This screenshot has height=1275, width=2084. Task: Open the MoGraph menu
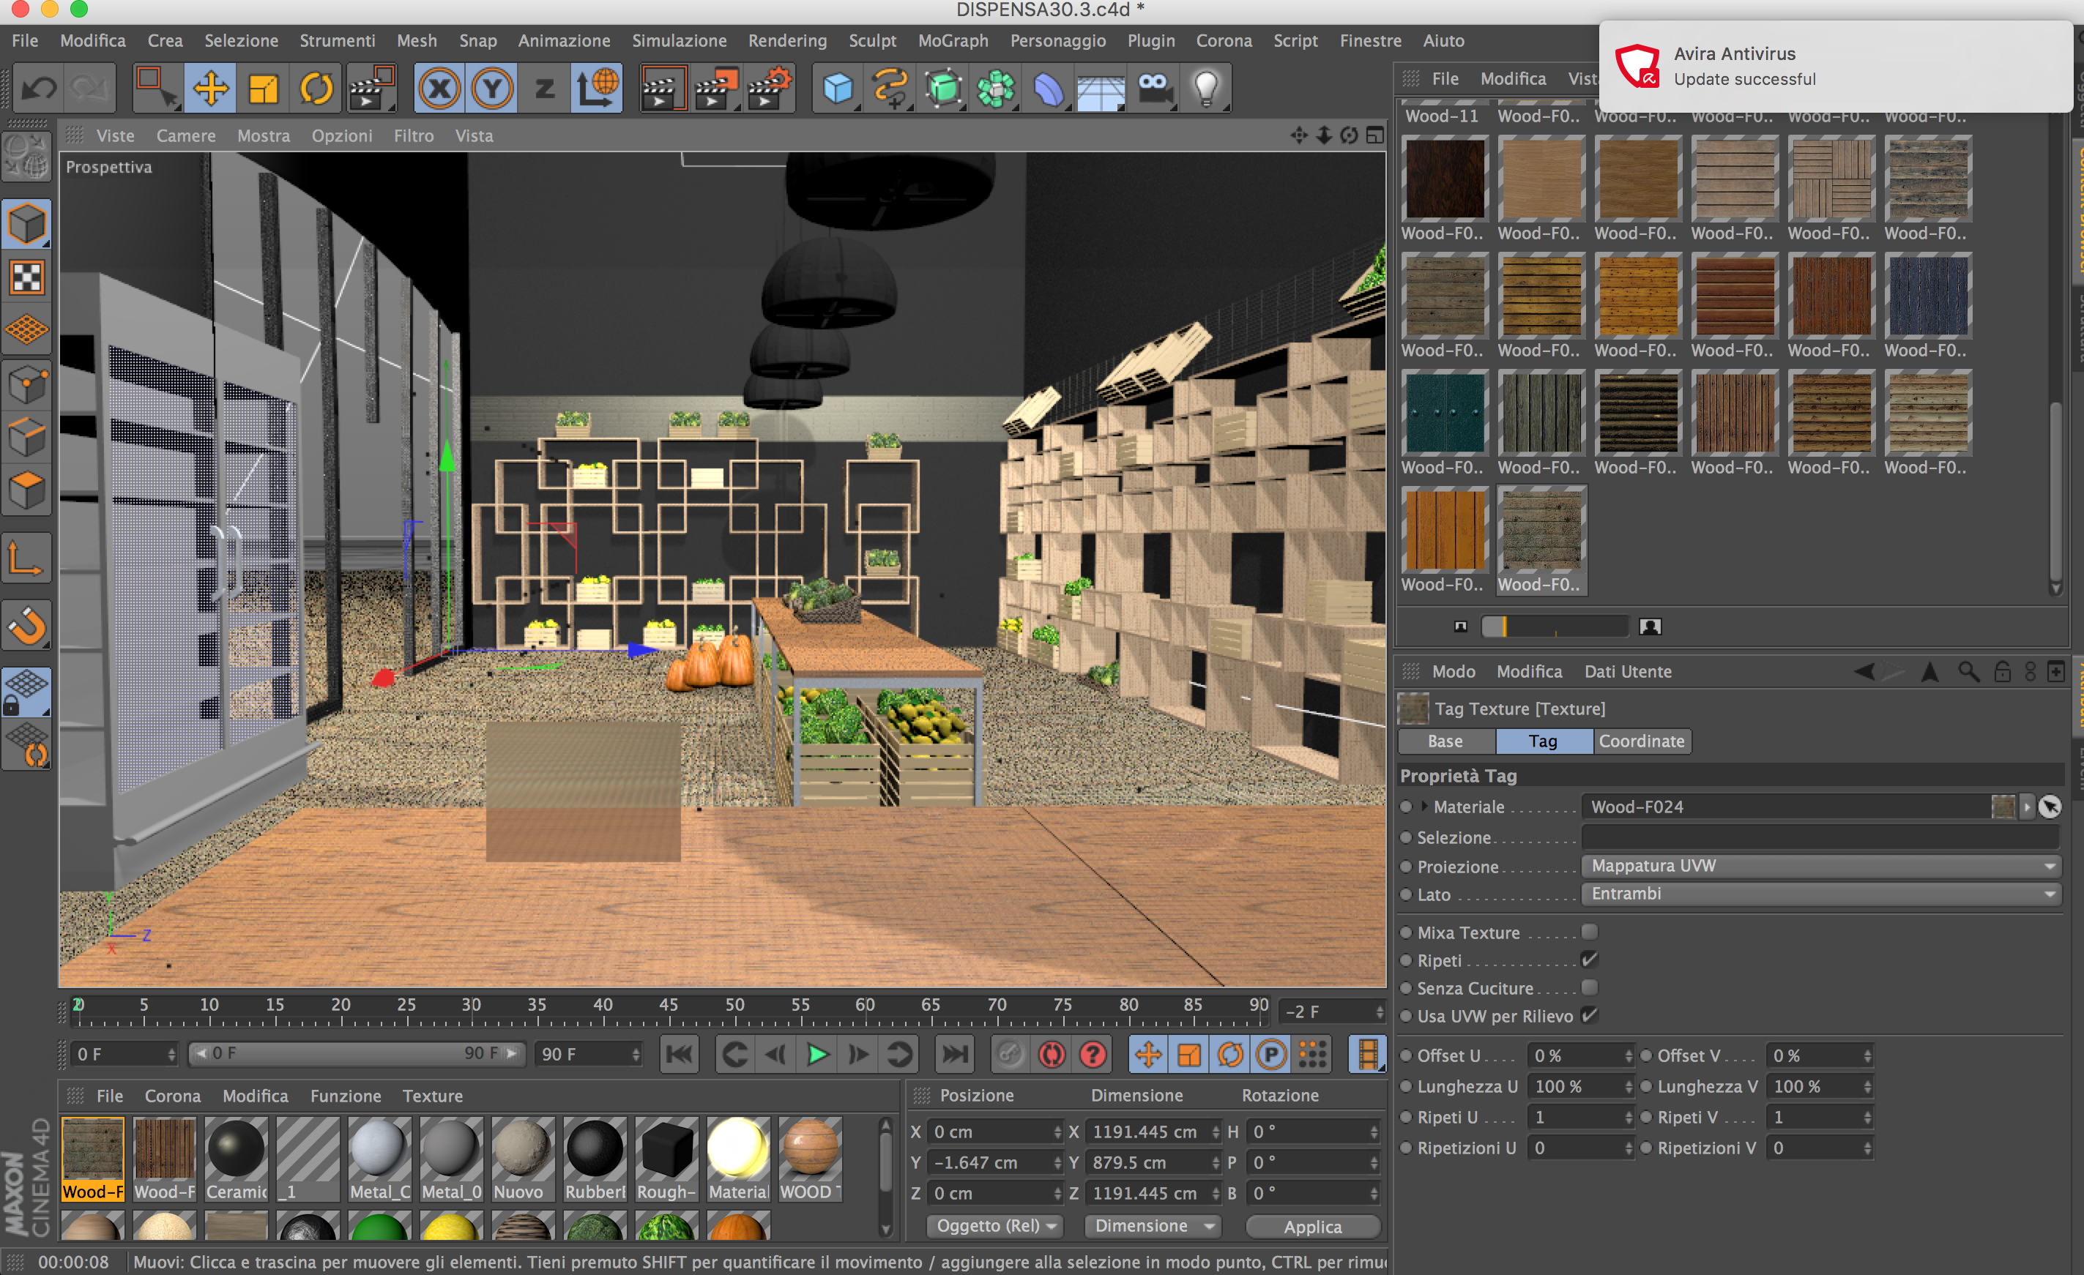point(953,40)
